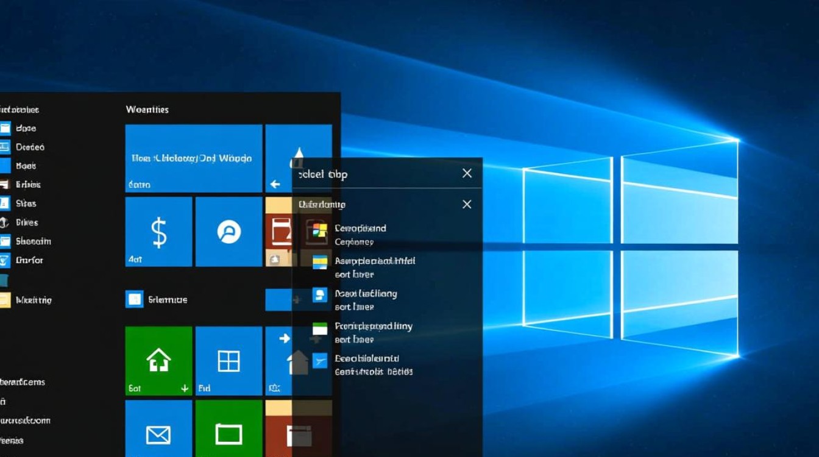The height and width of the screenshot is (457, 819).
Task: Open the Cortana tile with the person icon
Action: [228, 232]
